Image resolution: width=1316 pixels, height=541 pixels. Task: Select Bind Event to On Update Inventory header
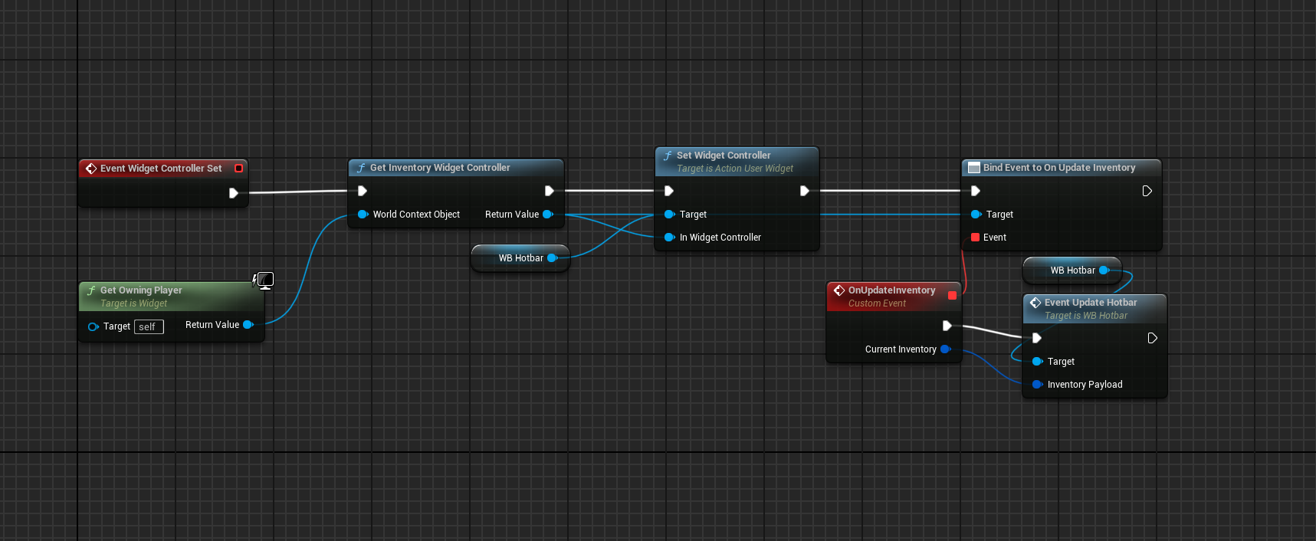tap(1058, 168)
